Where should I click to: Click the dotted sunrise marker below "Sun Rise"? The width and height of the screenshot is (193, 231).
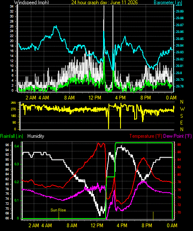[x=59, y=216]
